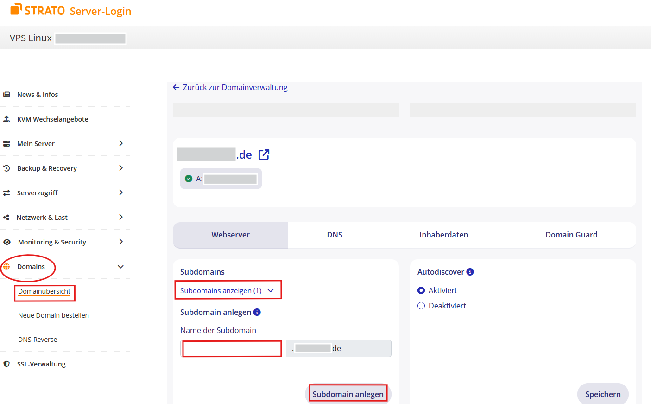Switch to the Webserver tab

[x=230, y=235]
